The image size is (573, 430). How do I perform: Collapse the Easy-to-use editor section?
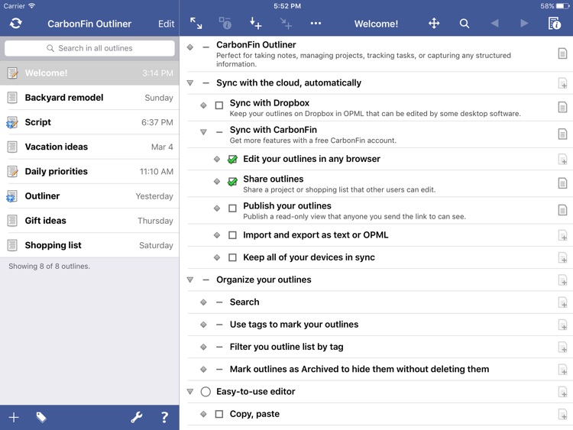pos(190,392)
